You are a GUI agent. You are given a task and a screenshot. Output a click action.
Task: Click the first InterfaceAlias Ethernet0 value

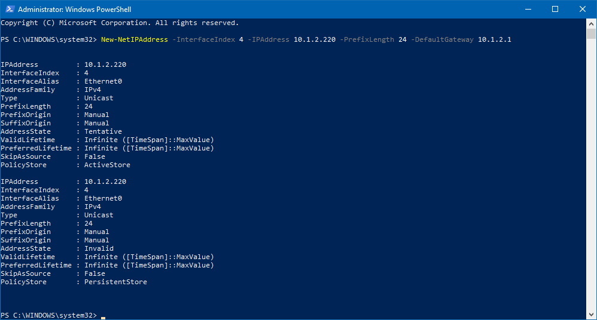[x=103, y=81]
